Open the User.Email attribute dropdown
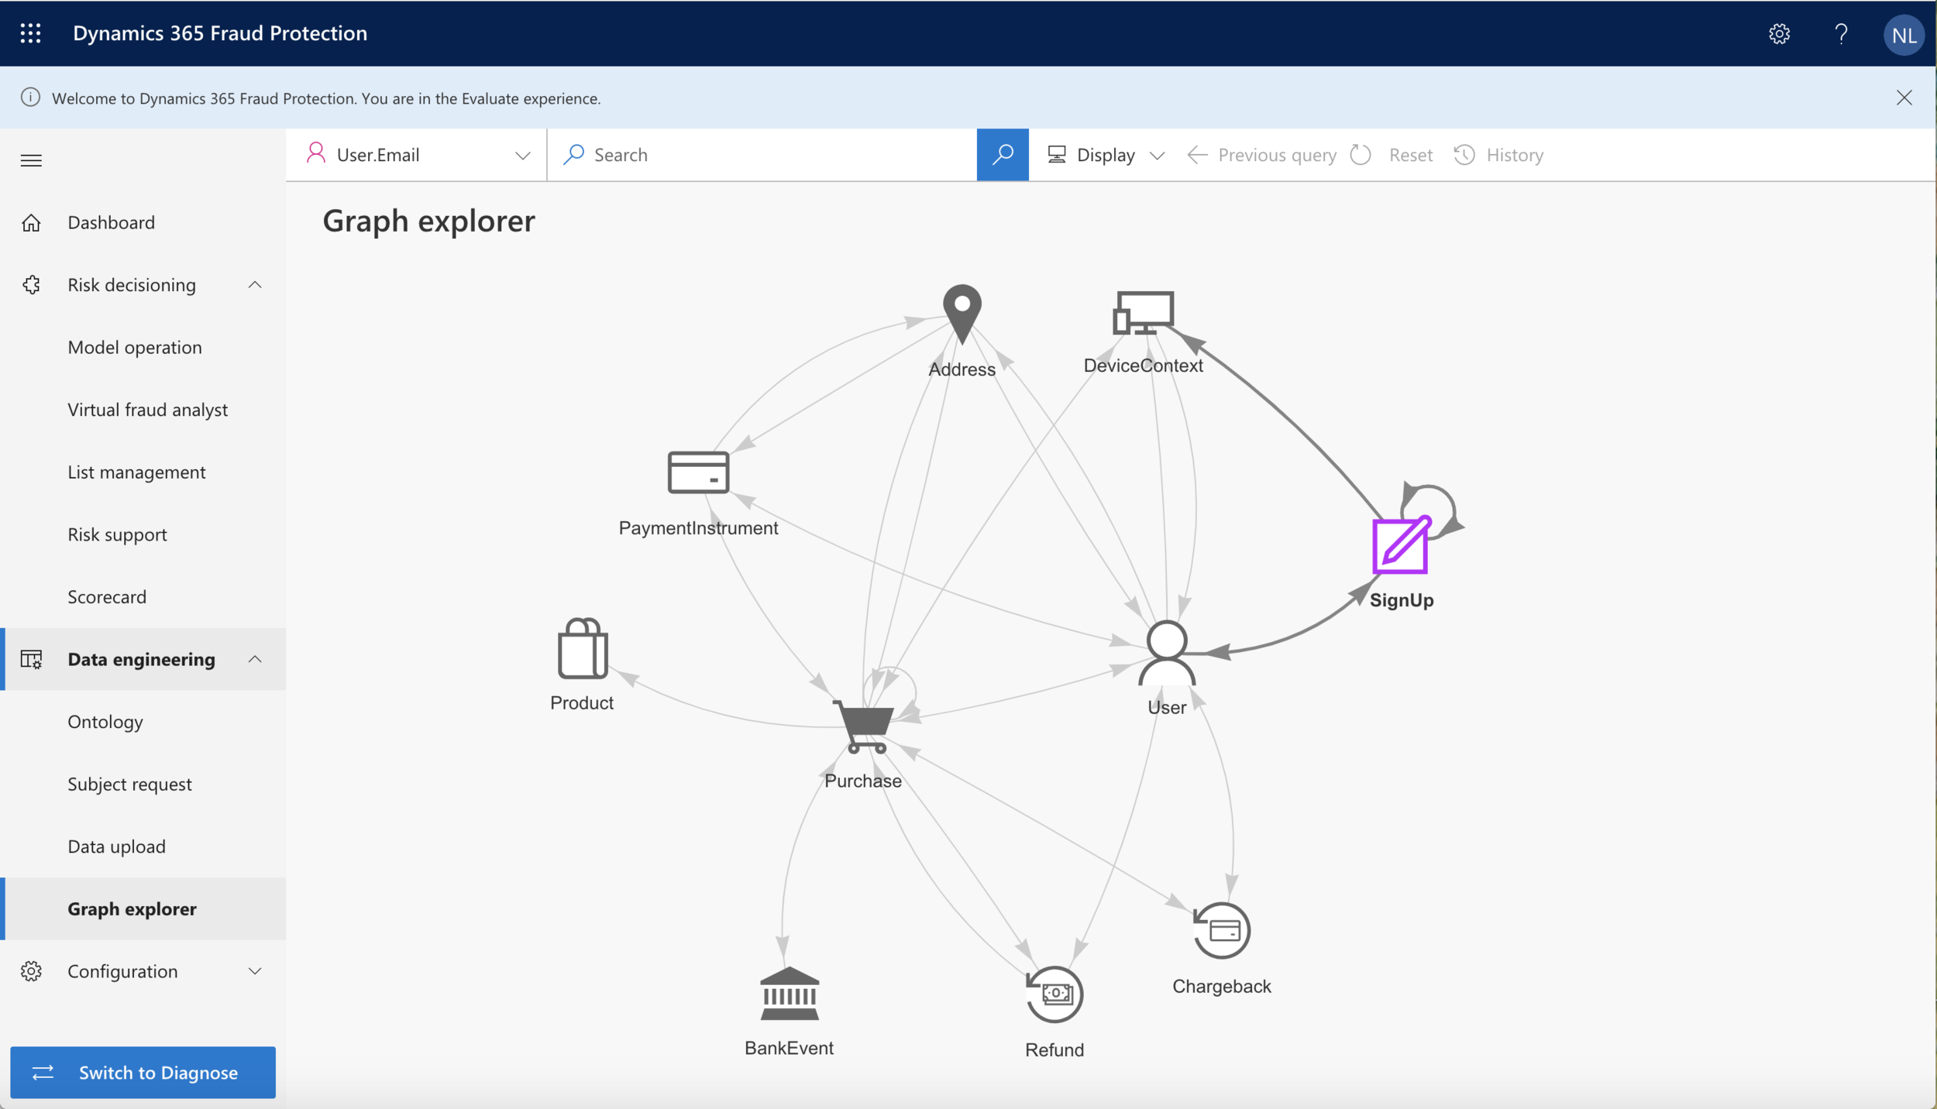1937x1109 pixels. [x=417, y=155]
